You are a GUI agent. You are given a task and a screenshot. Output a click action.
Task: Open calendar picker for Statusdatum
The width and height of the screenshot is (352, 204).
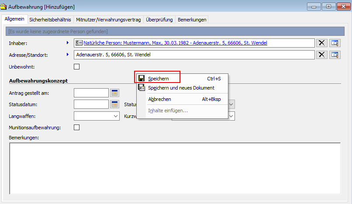(114, 104)
